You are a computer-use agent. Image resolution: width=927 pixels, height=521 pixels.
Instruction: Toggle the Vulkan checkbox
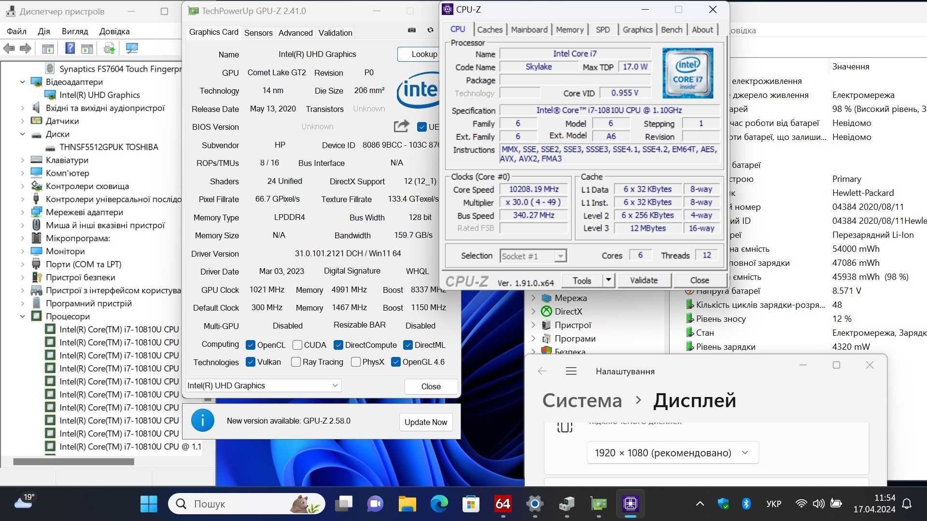250,362
